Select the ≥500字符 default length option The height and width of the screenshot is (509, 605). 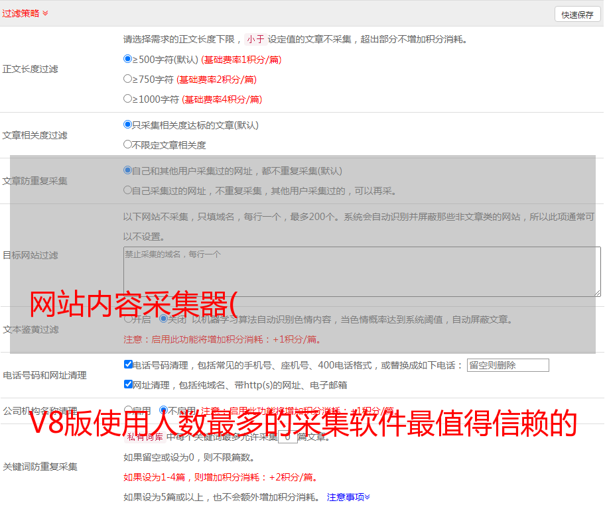tap(128, 59)
